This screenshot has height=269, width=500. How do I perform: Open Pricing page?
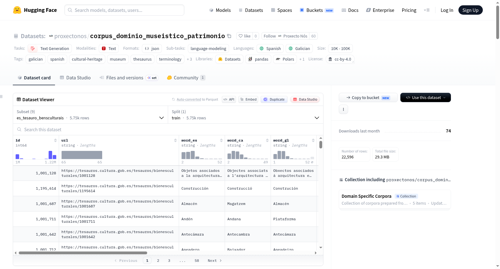pyautogui.click(x=409, y=10)
